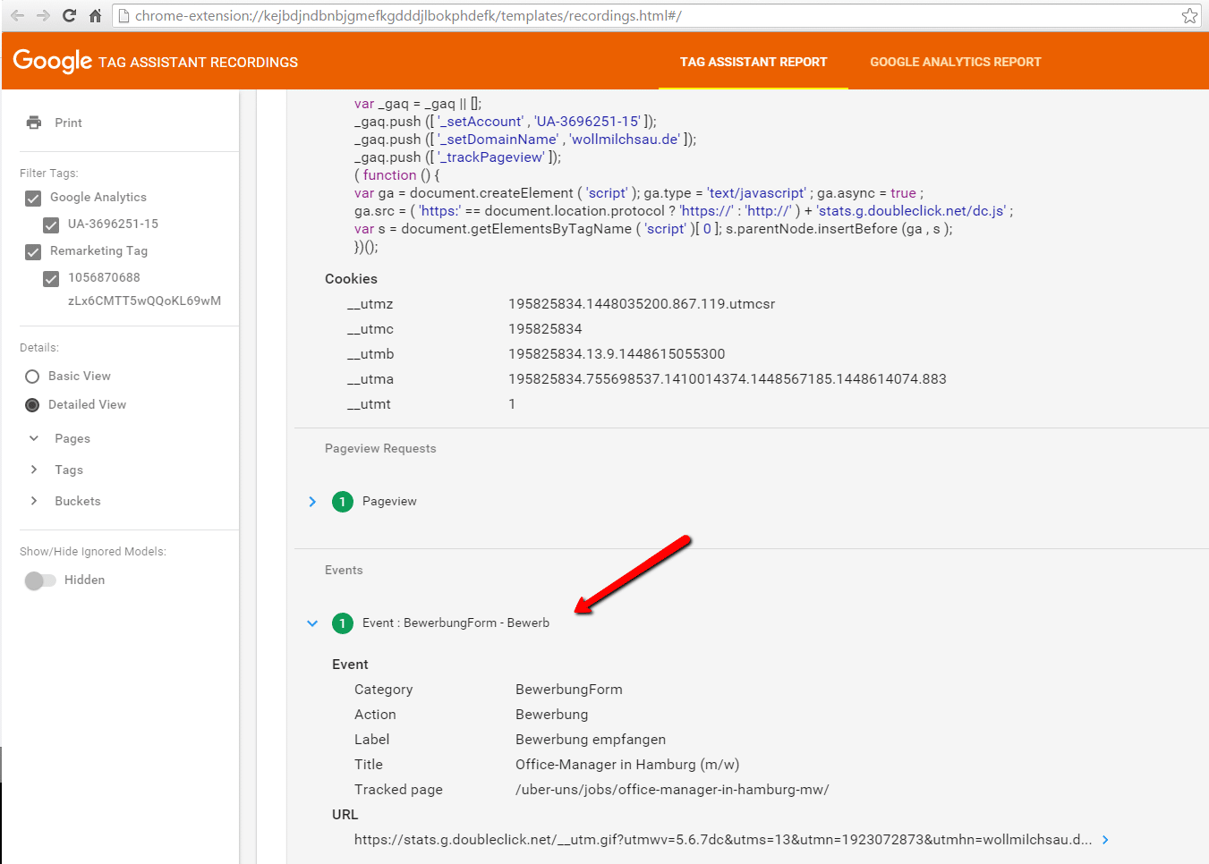Viewport: 1209px width, 864px height.
Task: Open Google Analytics Report tab
Action: [956, 62]
